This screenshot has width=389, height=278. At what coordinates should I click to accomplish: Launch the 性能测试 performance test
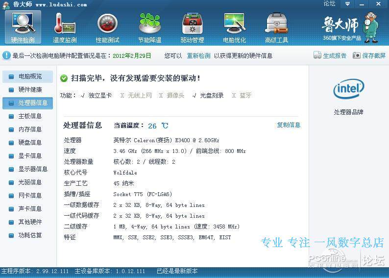[x=107, y=27]
